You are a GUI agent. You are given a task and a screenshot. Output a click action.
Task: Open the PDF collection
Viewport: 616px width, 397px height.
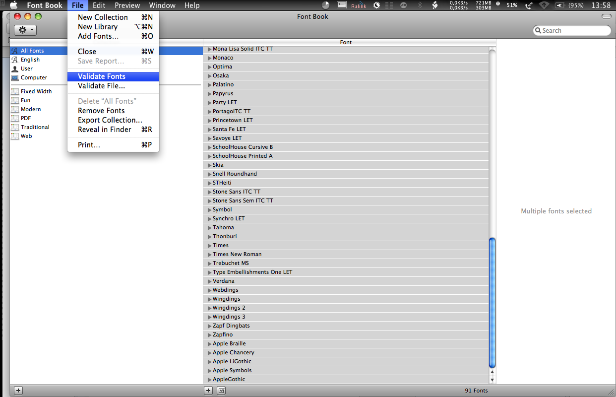25,118
